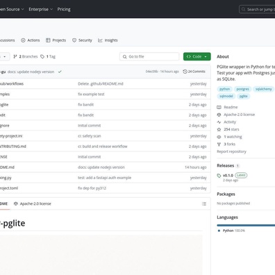Click the star icon beside 254 stars
The image size is (275, 275).
coord(219,129)
